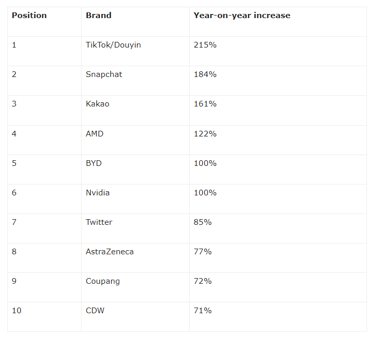382x337 pixels.
Task: Click position number 10 cell
Action: (18, 311)
